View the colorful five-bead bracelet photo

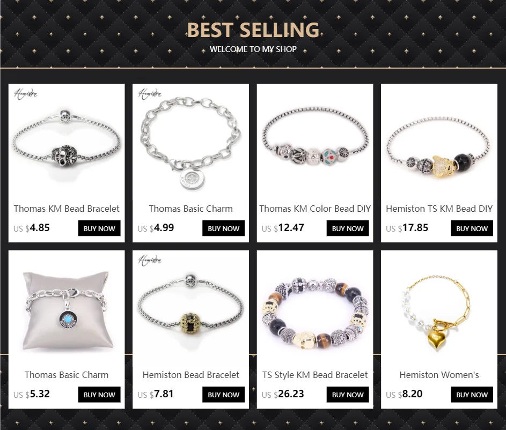pos(315,142)
